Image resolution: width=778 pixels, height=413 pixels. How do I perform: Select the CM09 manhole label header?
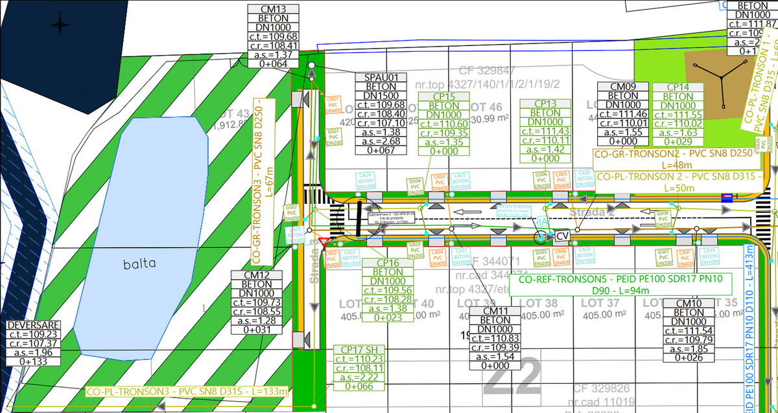624,87
